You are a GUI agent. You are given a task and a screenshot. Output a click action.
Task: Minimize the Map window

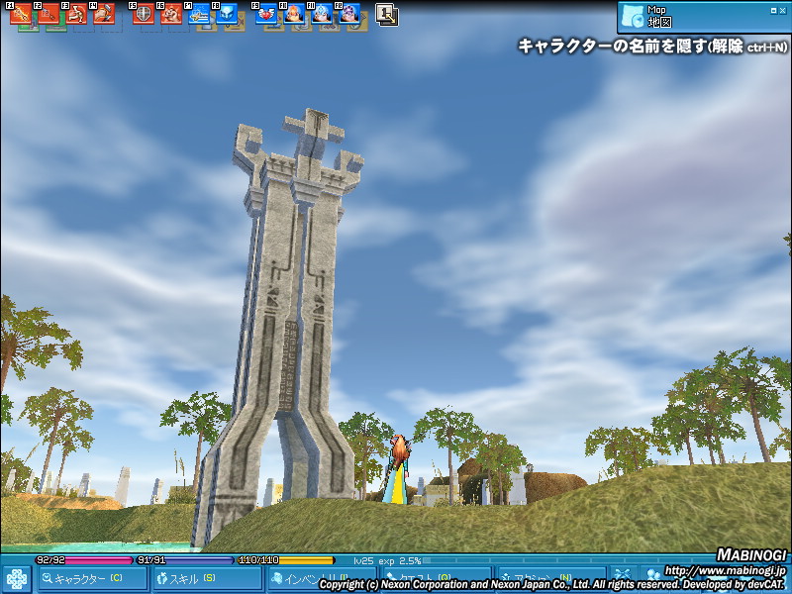click(x=773, y=10)
